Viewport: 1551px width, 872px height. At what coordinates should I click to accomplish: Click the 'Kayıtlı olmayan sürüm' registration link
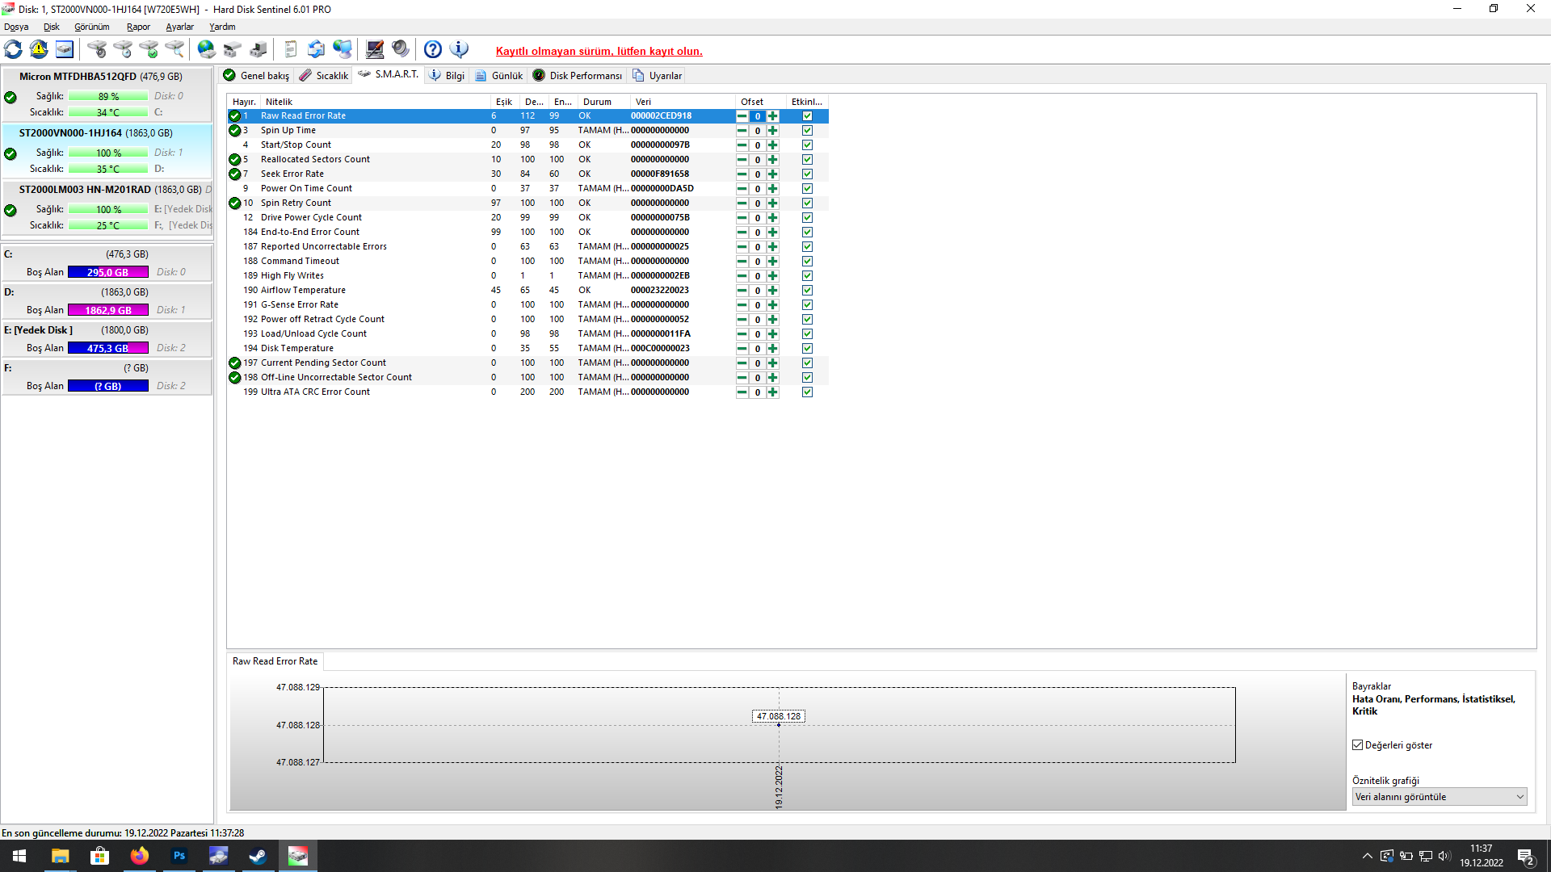pos(599,51)
